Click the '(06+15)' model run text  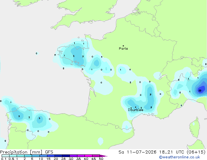196,152
